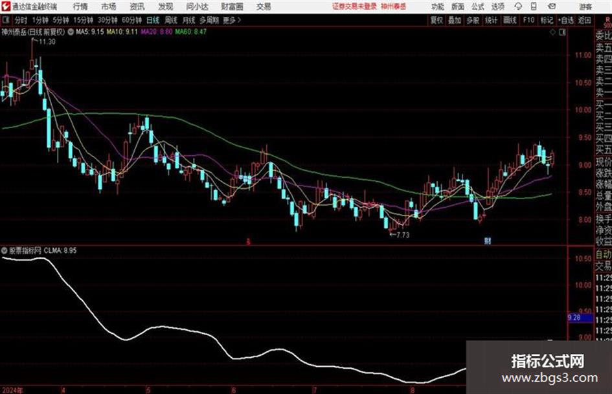The height and width of the screenshot is (394, 612).
Task: Click the MA5: 9.15 indicator value
Action: 90,32
